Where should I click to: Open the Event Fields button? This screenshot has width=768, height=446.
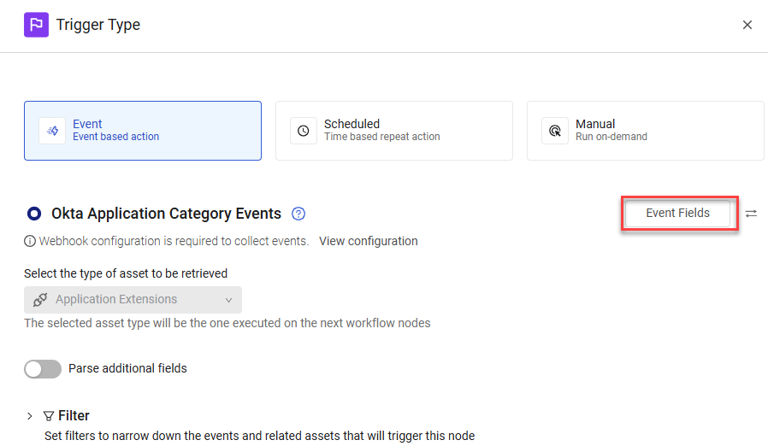coord(678,214)
